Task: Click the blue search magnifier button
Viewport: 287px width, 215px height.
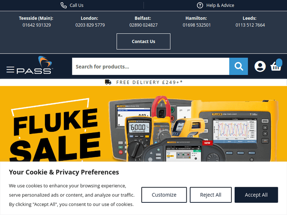Action: click(238, 66)
